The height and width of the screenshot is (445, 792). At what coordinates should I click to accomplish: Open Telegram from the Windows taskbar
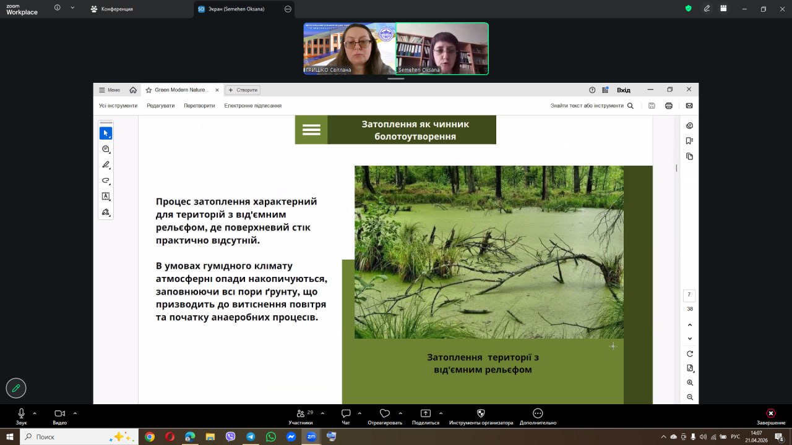coord(251,436)
